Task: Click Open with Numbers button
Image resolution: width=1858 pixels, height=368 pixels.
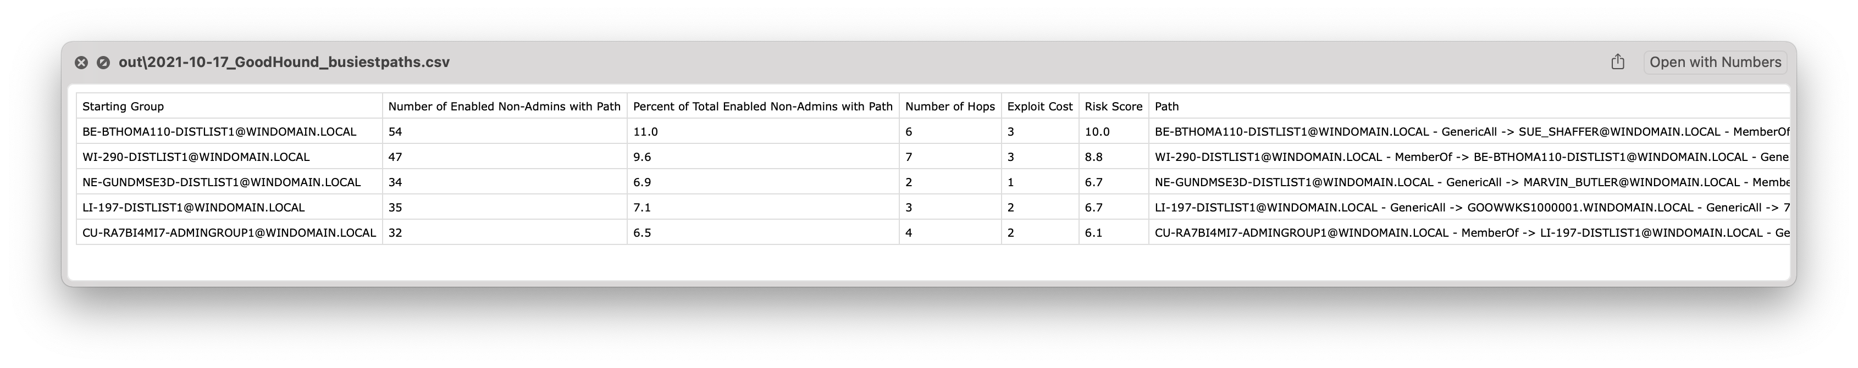Action: (x=1715, y=62)
